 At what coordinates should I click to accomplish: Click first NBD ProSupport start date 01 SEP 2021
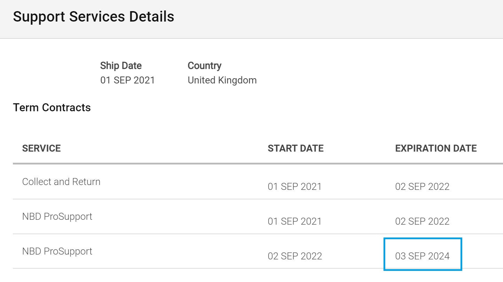295,221
